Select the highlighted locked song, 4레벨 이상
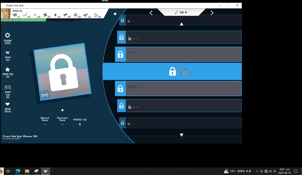Viewport: 302px width, 175px height. 172,71
